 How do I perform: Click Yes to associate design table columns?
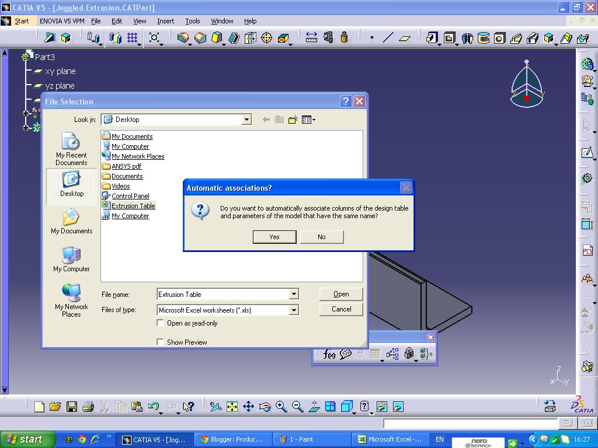[274, 237]
